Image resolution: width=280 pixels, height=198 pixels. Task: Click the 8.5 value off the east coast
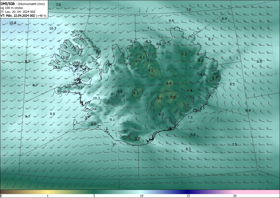pyautogui.click(x=232, y=84)
